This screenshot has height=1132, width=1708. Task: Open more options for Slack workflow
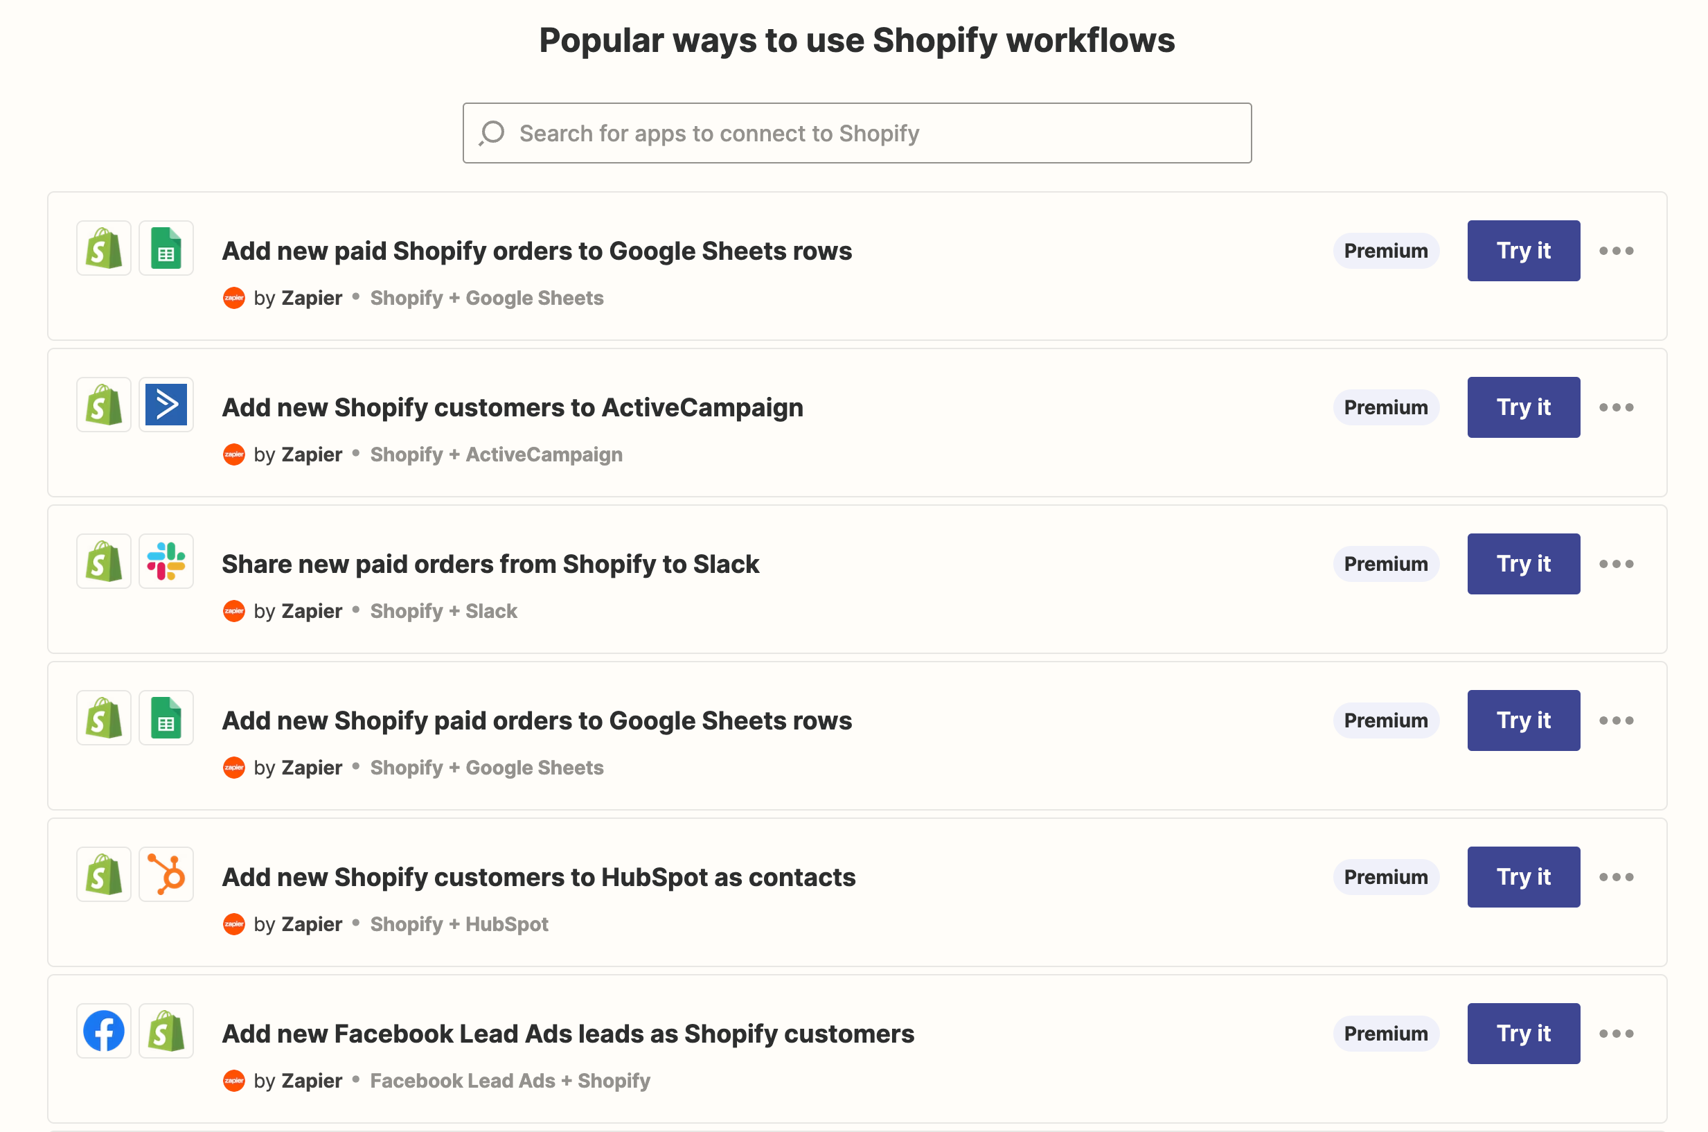pos(1617,564)
